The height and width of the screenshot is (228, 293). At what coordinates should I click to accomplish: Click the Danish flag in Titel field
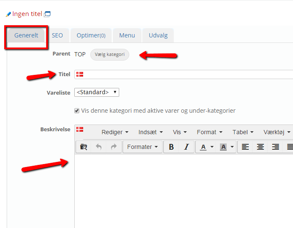pyautogui.click(x=80, y=74)
